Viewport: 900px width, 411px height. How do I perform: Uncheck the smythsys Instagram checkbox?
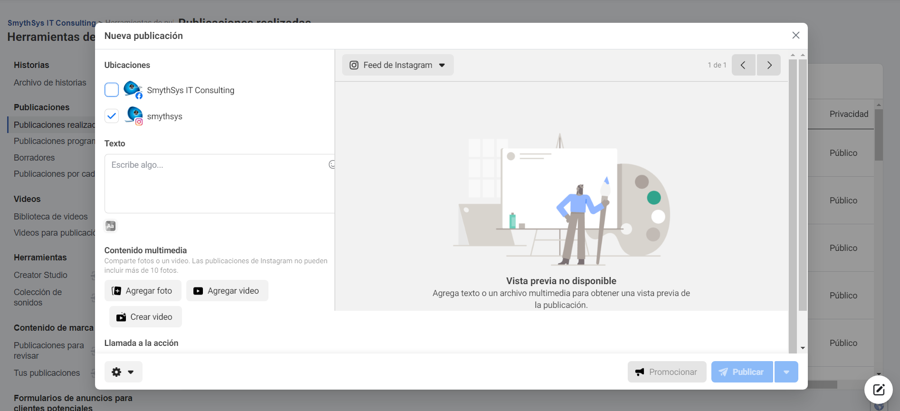click(112, 116)
